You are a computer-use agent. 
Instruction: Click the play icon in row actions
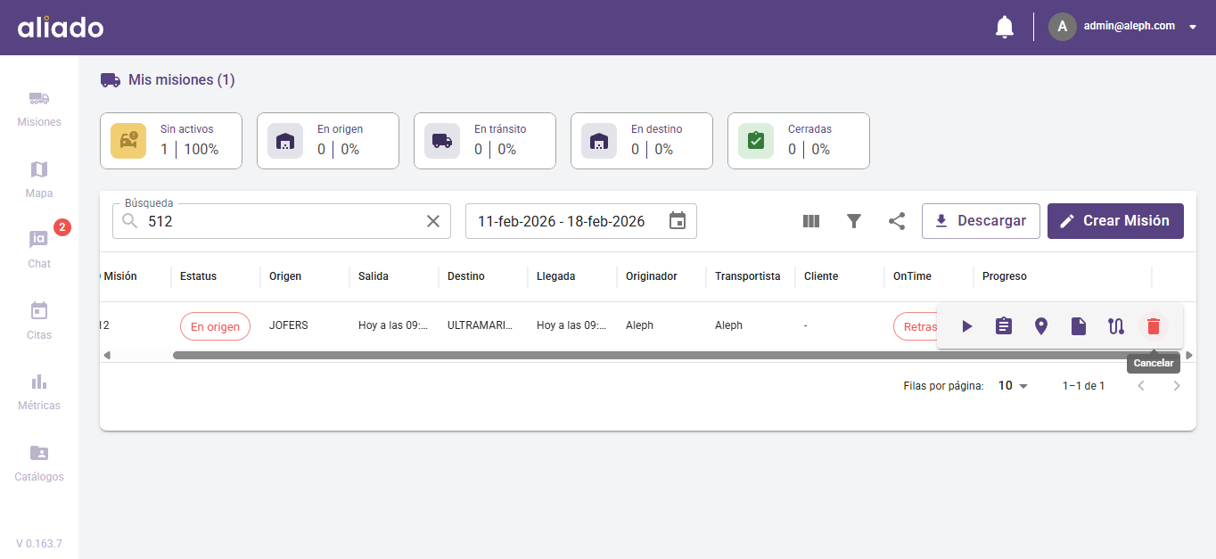(967, 326)
